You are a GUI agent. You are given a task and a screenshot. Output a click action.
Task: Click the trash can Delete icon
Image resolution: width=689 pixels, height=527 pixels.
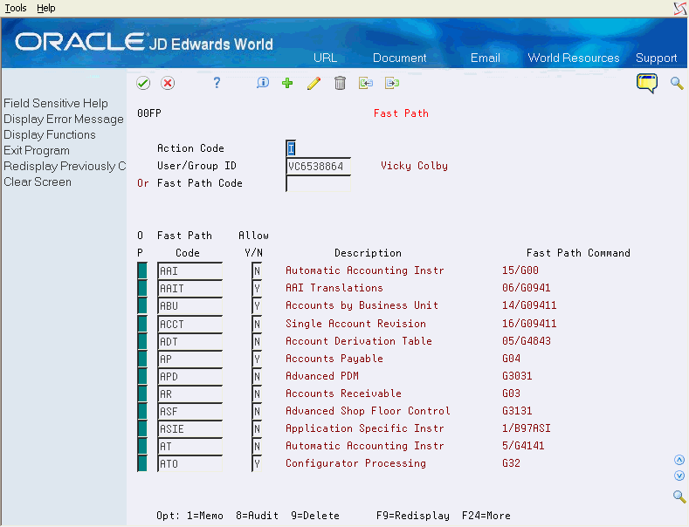tap(340, 83)
